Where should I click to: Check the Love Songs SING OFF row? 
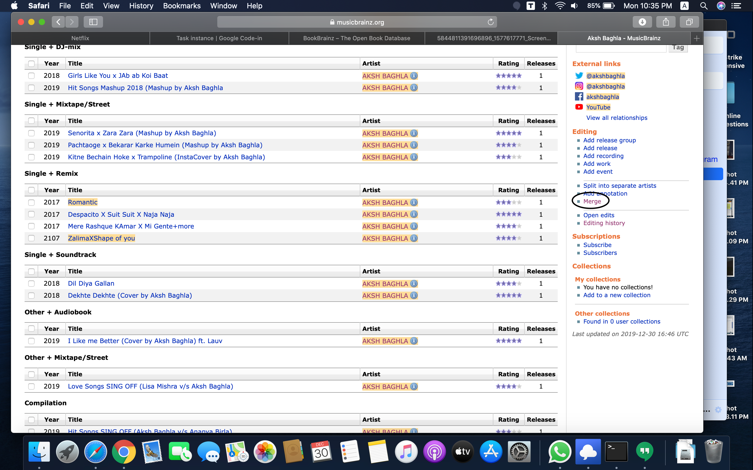pos(31,386)
